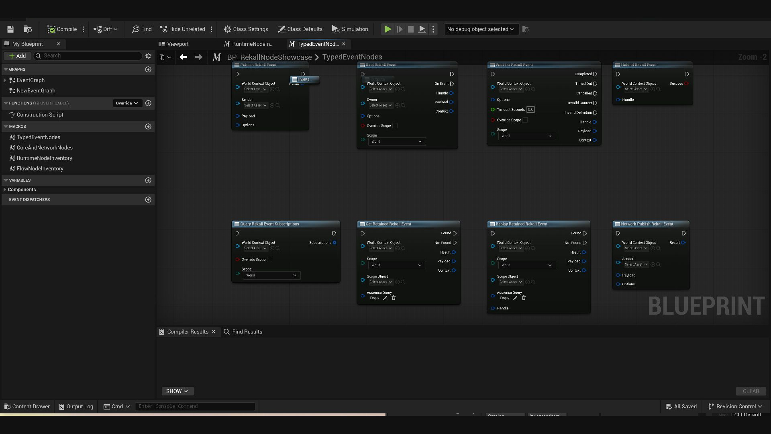This screenshot has width=771, height=434.
Task: Click the Stop playback button
Action: pyautogui.click(x=410, y=29)
